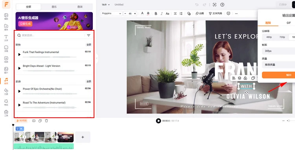Open the text style (文字风格) panel

(x=216, y=13)
